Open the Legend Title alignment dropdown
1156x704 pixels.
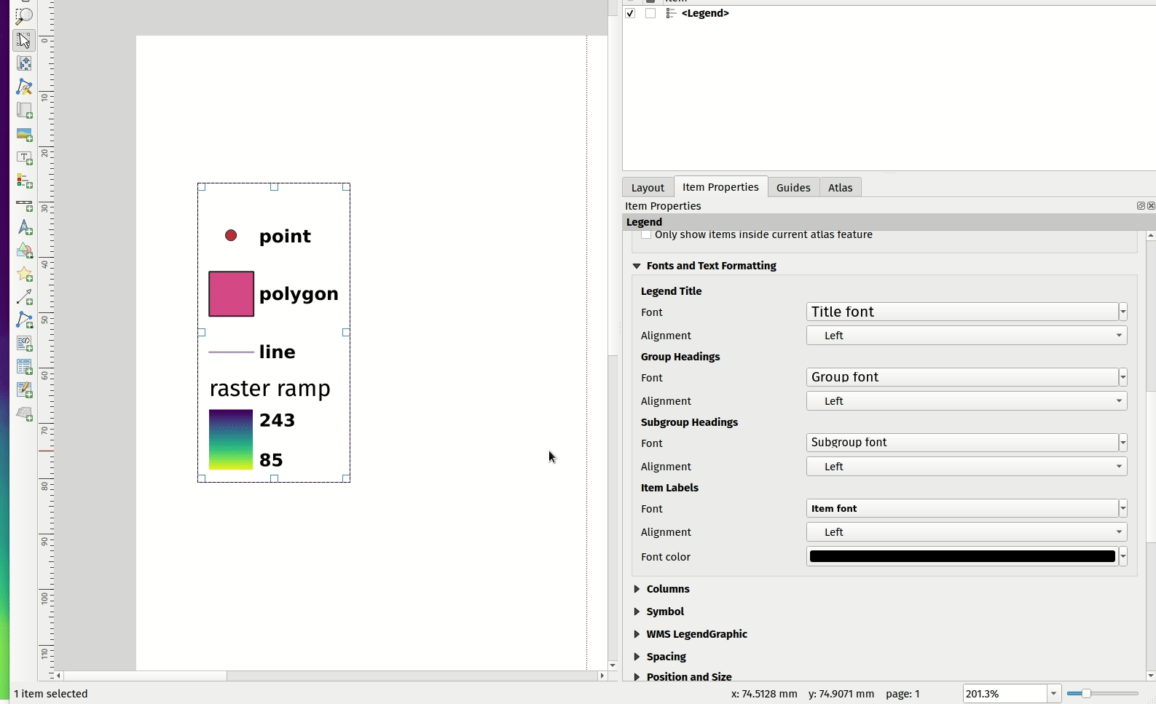point(966,336)
